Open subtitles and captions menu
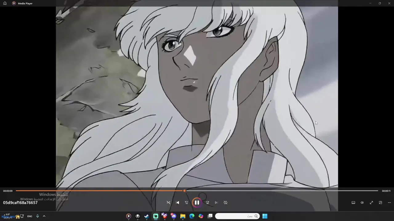This screenshot has height=221, width=394. pos(353,203)
